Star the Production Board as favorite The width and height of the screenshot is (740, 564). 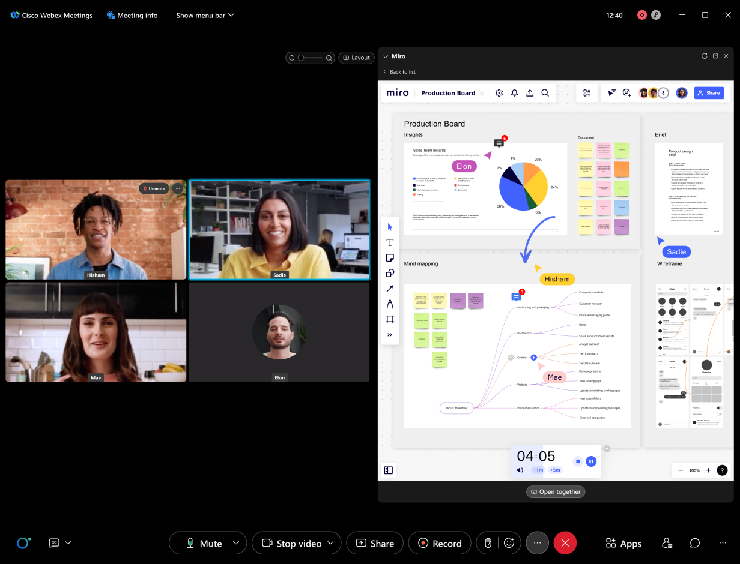coord(482,93)
